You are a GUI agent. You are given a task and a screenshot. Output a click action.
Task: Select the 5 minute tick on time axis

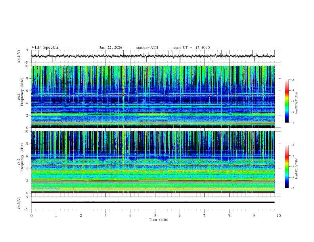(155, 216)
